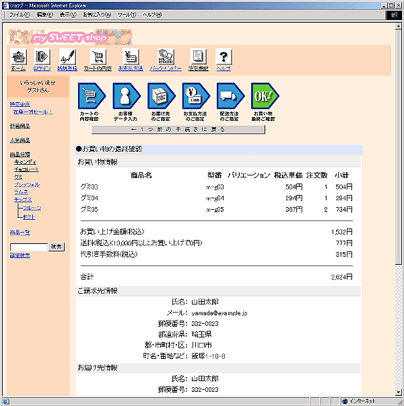Click the back to previous step button

click(x=178, y=130)
